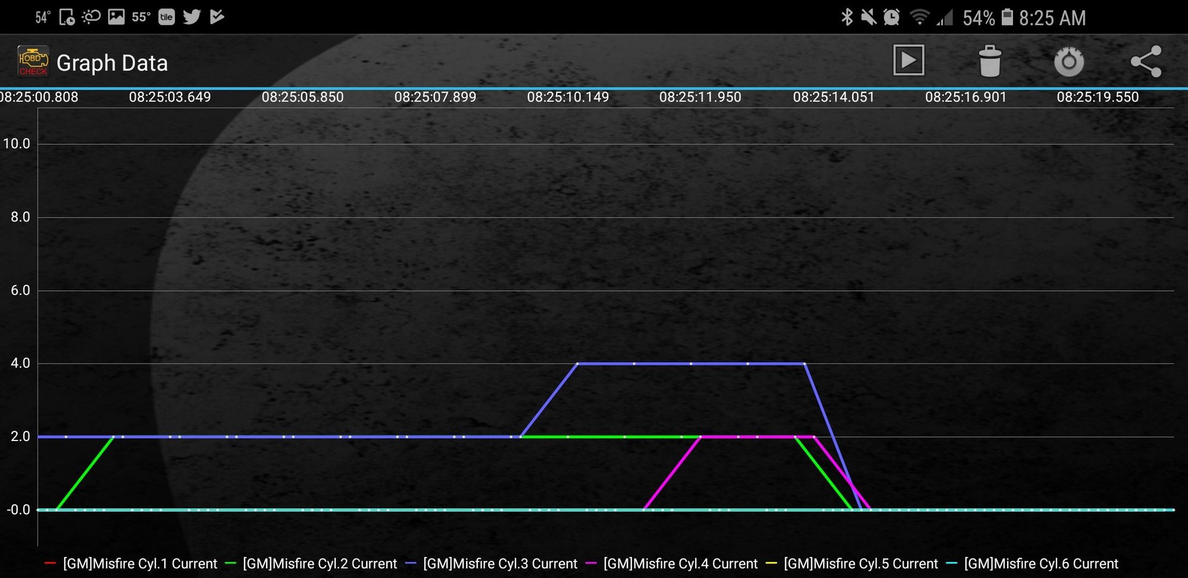
Task: Share the graph using the share icon
Action: tap(1146, 61)
